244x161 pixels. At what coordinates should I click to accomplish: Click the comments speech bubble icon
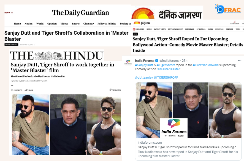(x=12, y=90)
